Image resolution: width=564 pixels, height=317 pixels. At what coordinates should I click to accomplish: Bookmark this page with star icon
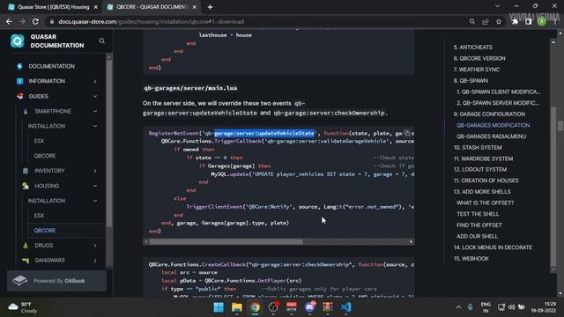click(499, 21)
